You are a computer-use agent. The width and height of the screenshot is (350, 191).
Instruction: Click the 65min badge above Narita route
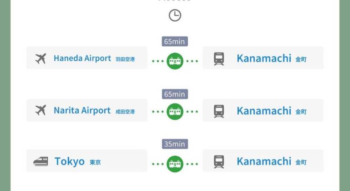click(x=175, y=94)
